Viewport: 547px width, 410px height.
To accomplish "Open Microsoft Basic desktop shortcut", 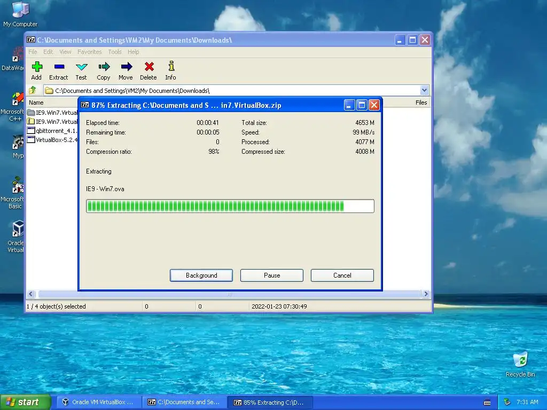I will tap(13, 193).
